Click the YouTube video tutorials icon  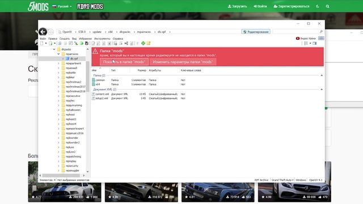coord(298,39)
